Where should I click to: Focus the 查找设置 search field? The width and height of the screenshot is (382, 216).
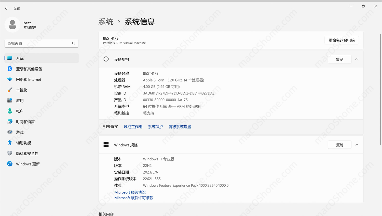[42, 43]
